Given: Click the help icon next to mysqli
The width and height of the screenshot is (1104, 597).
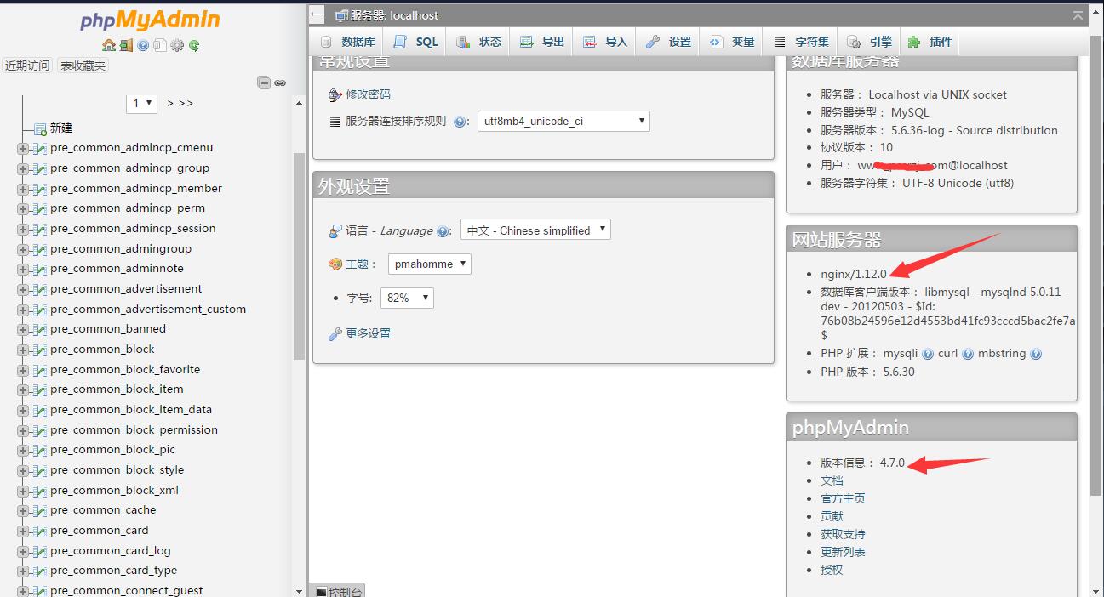Looking at the screenshot, I should [x=928, y=354].
